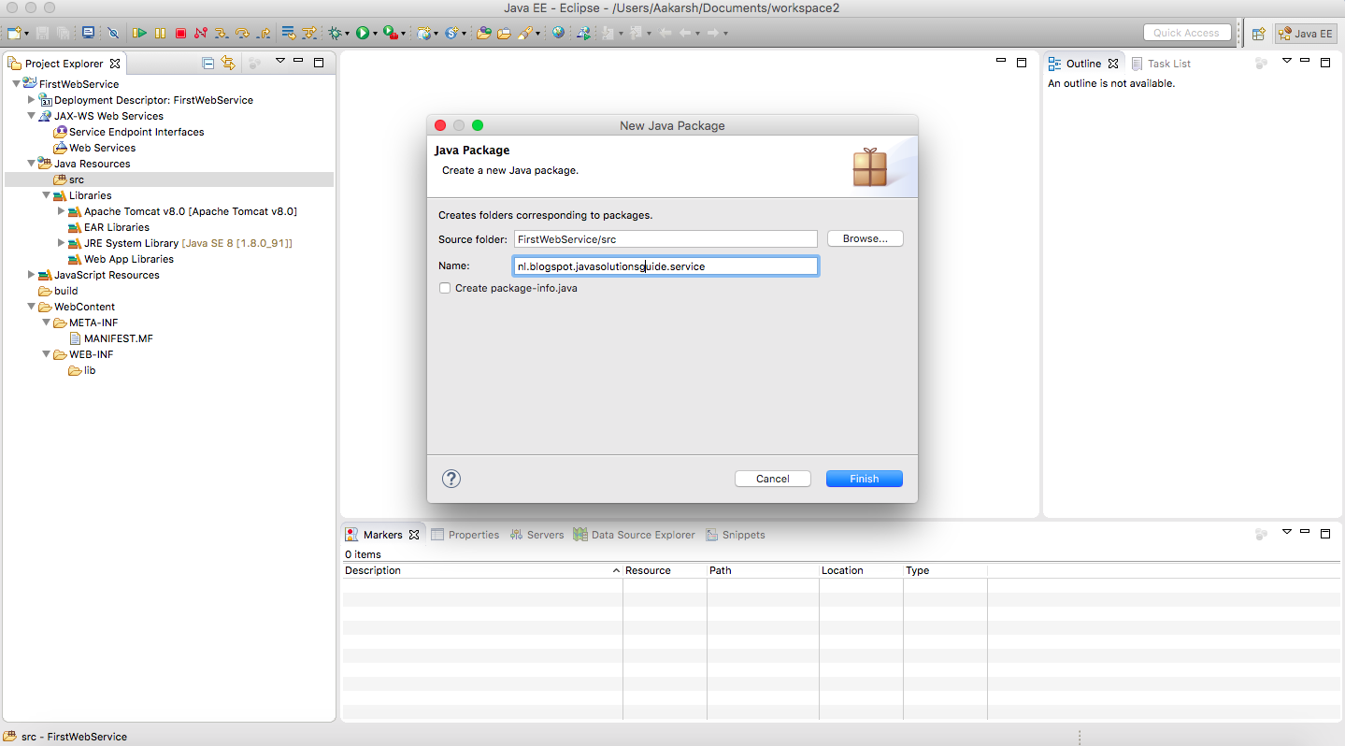
Task: Click the Run Last Tool toolbar icon
Action: coord(391,33)
